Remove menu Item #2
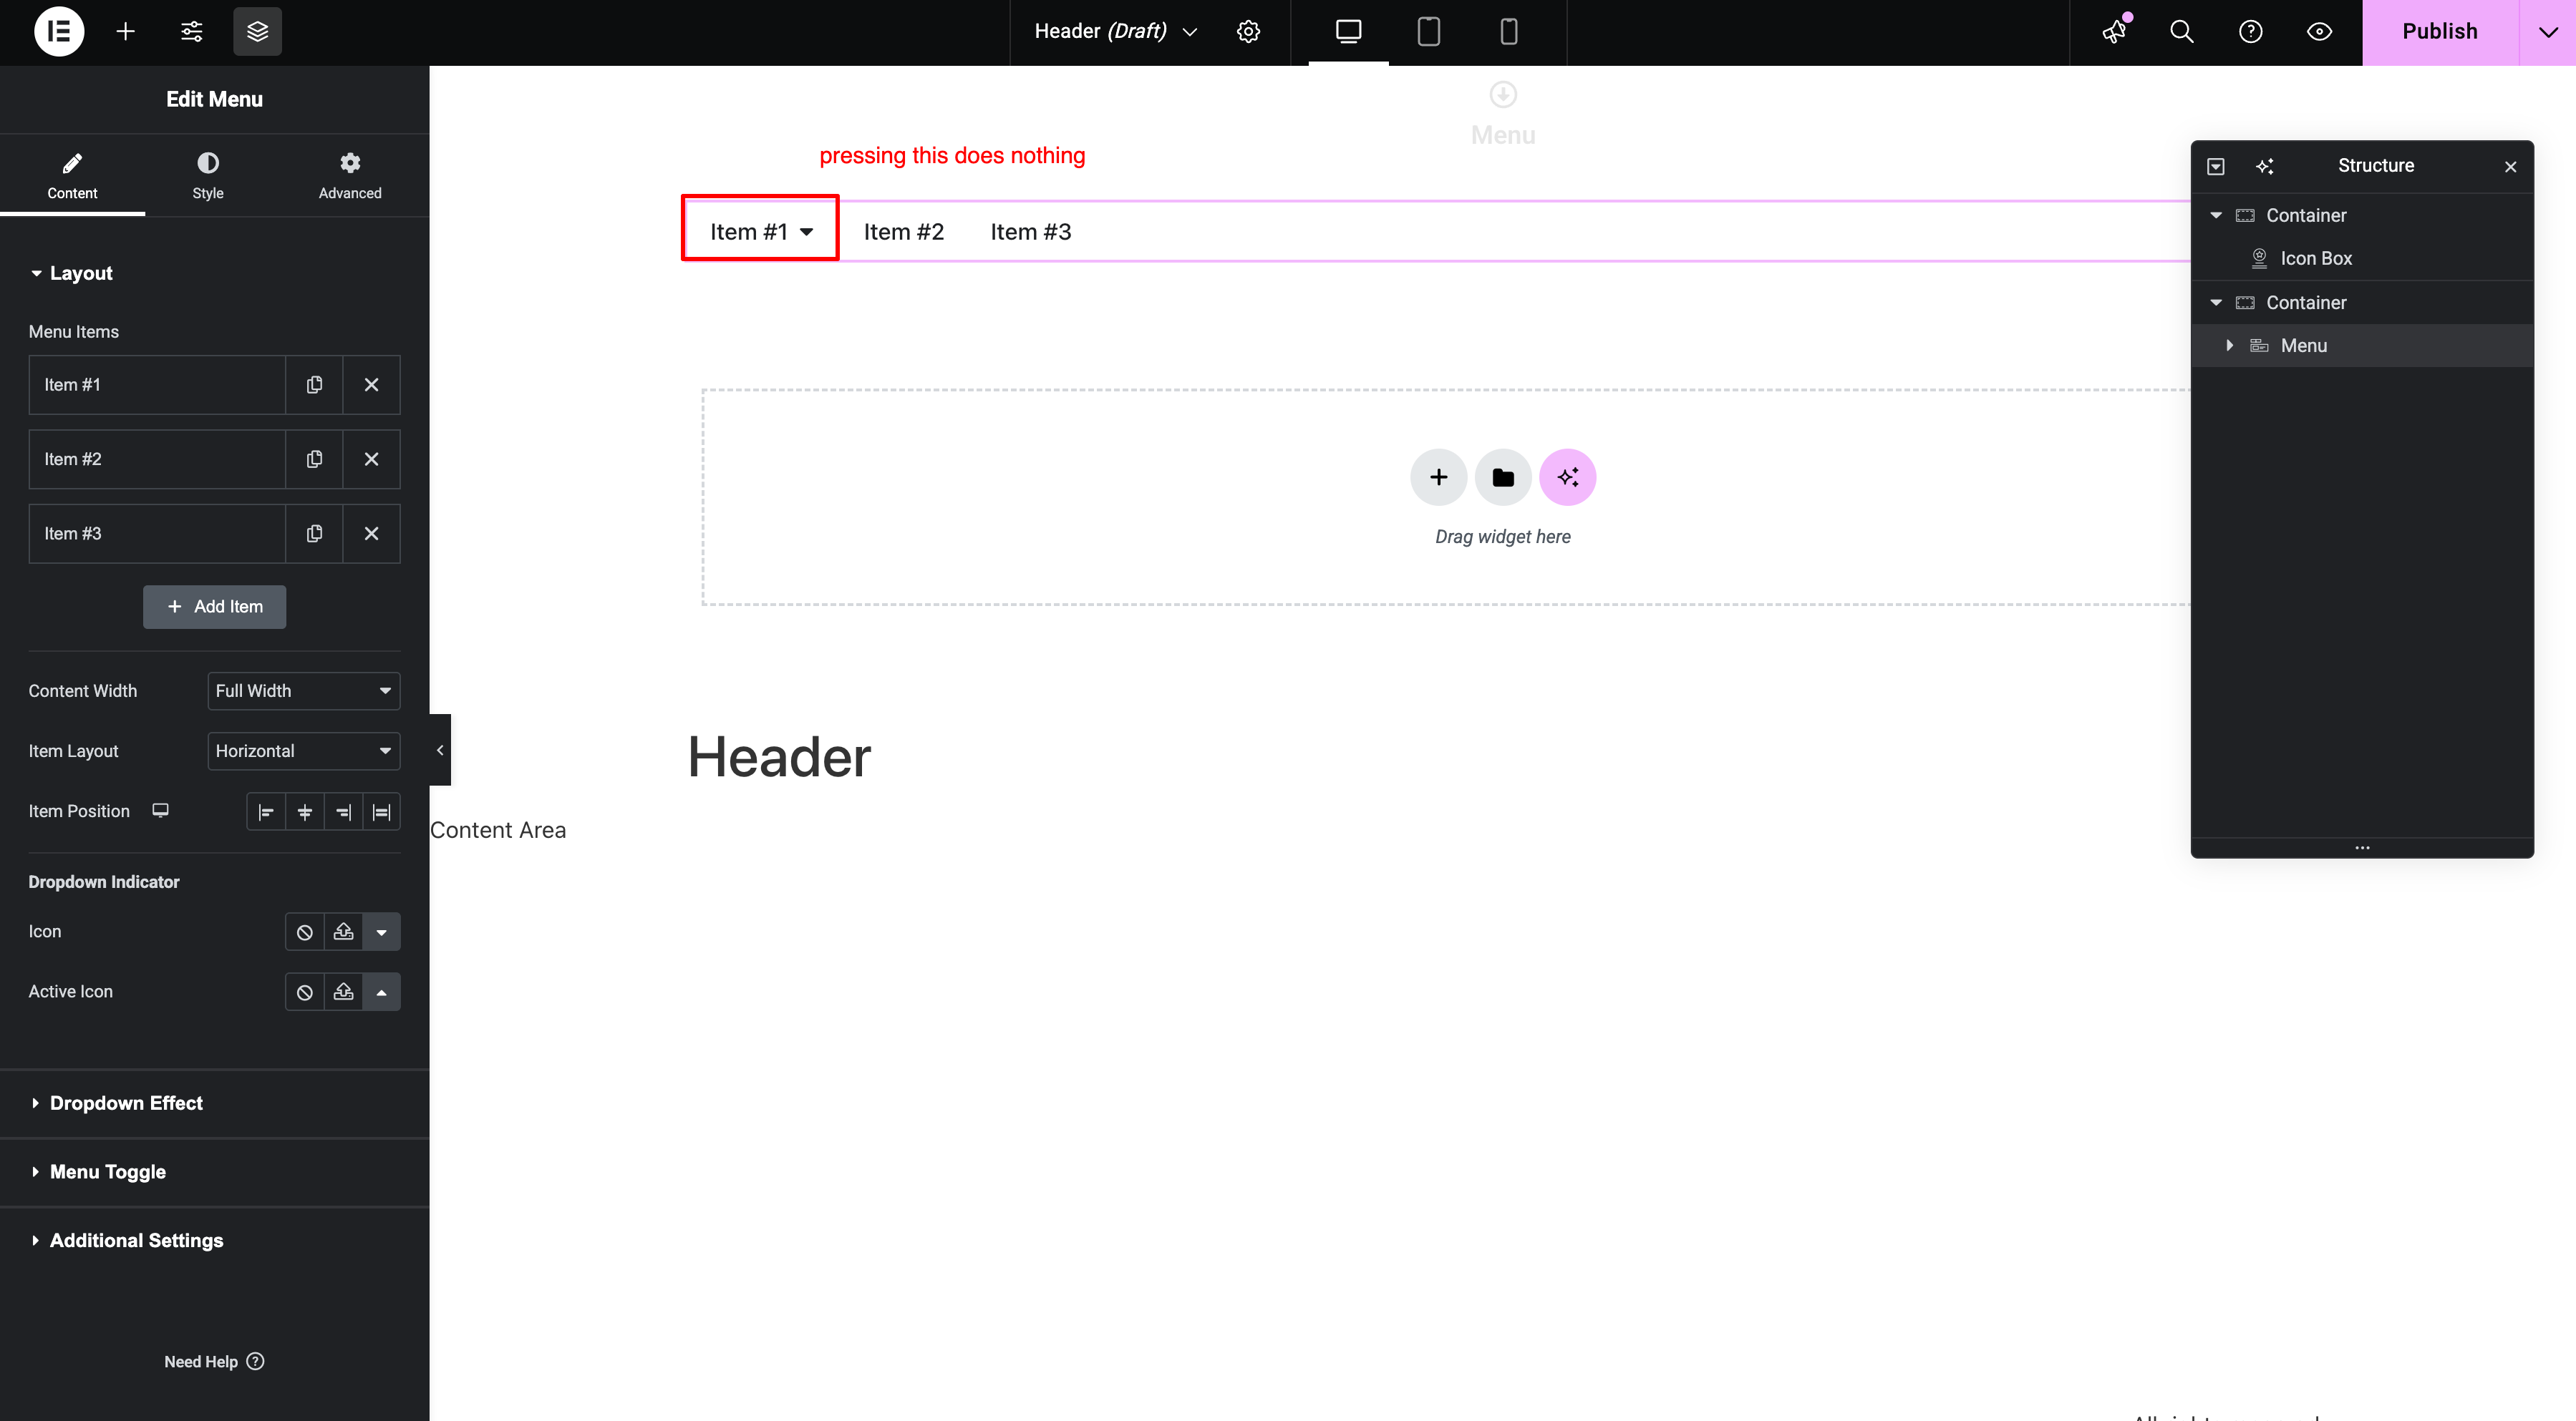Screen dimensions: 2576x1421 tap(371, 459)
